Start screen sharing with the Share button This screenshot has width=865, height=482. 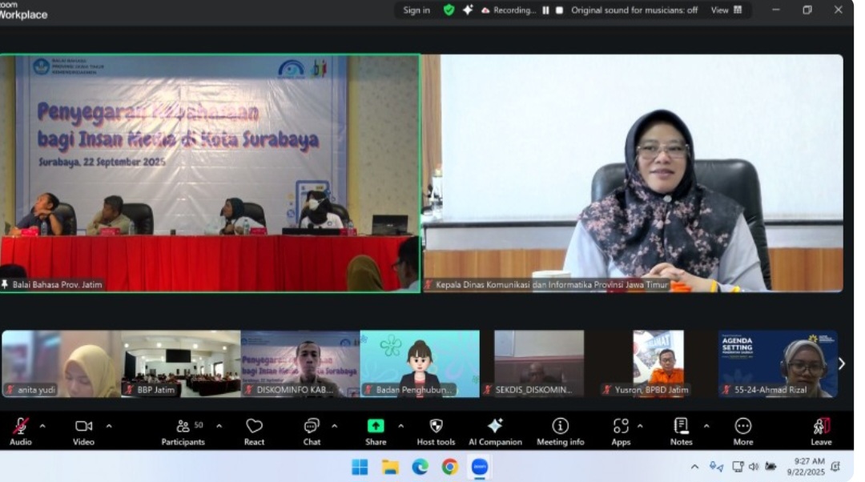pos(376,432)
